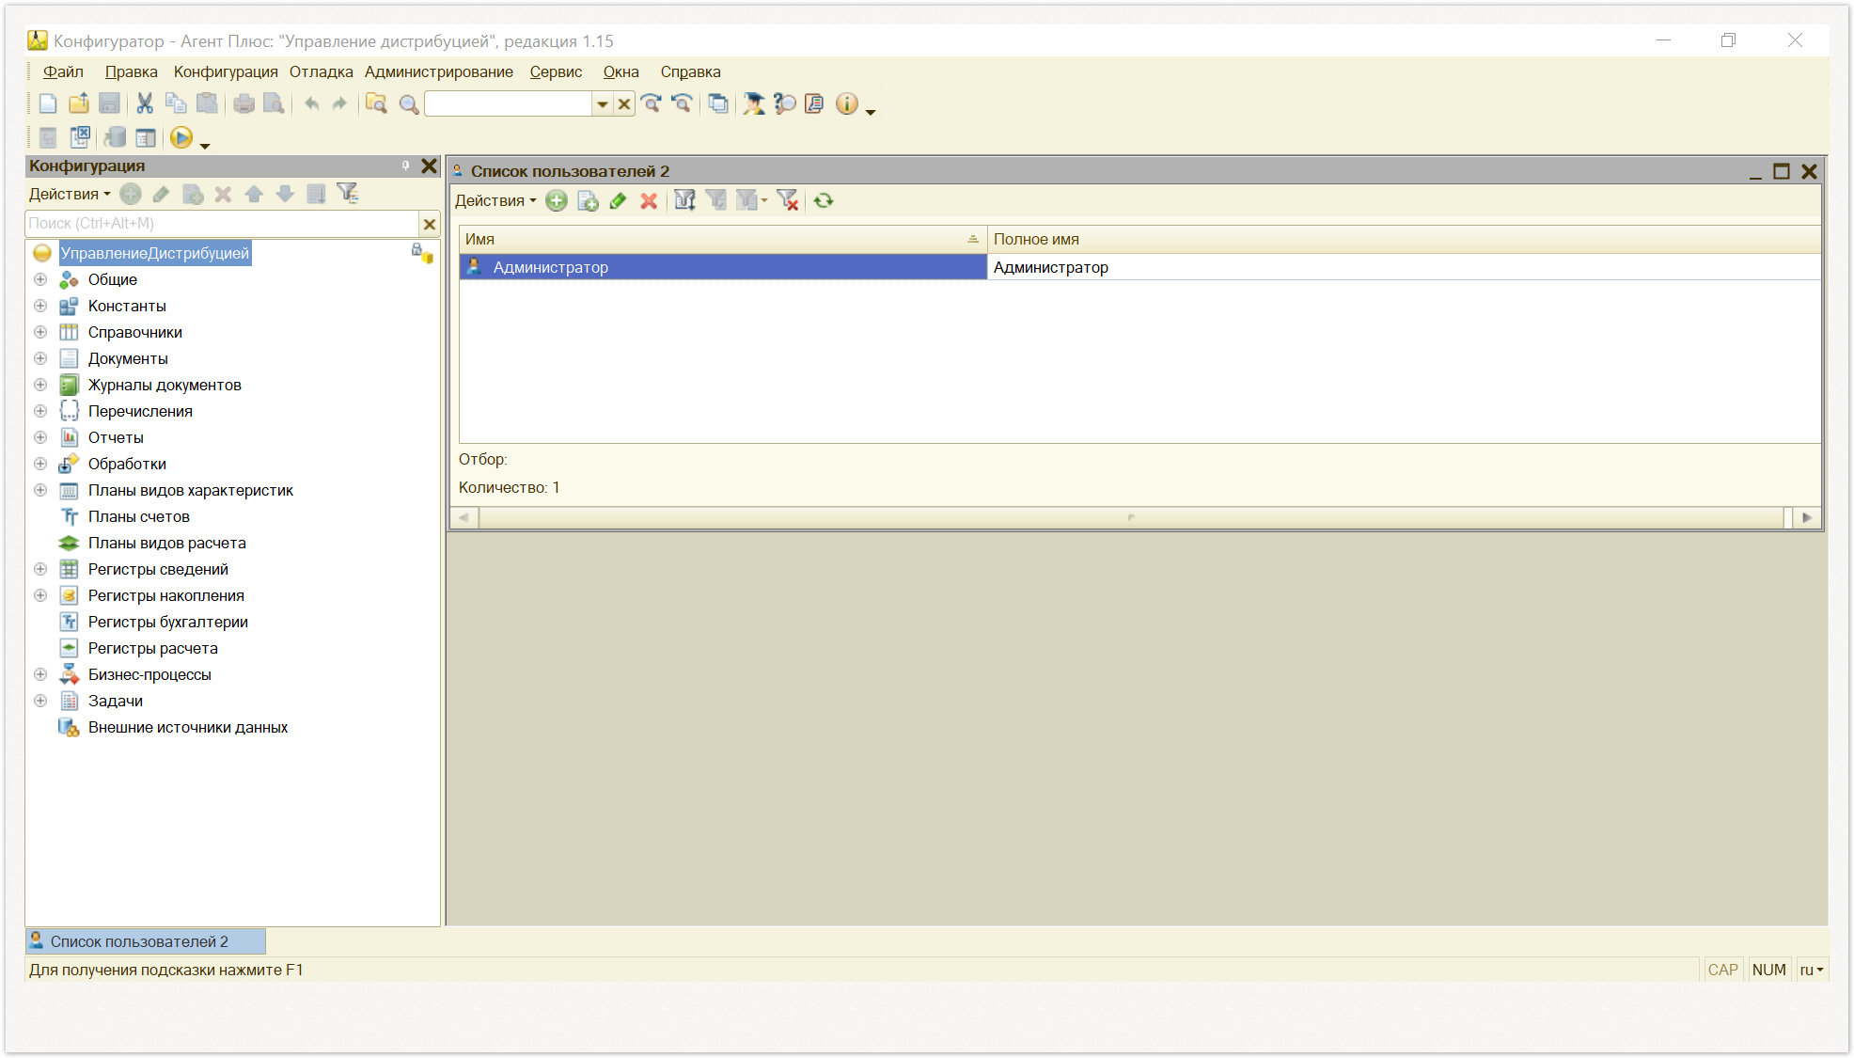This screenshot has height=1058, width=1854.
Task: Open the Администрирование menu
Action: (x=439, y=71)
